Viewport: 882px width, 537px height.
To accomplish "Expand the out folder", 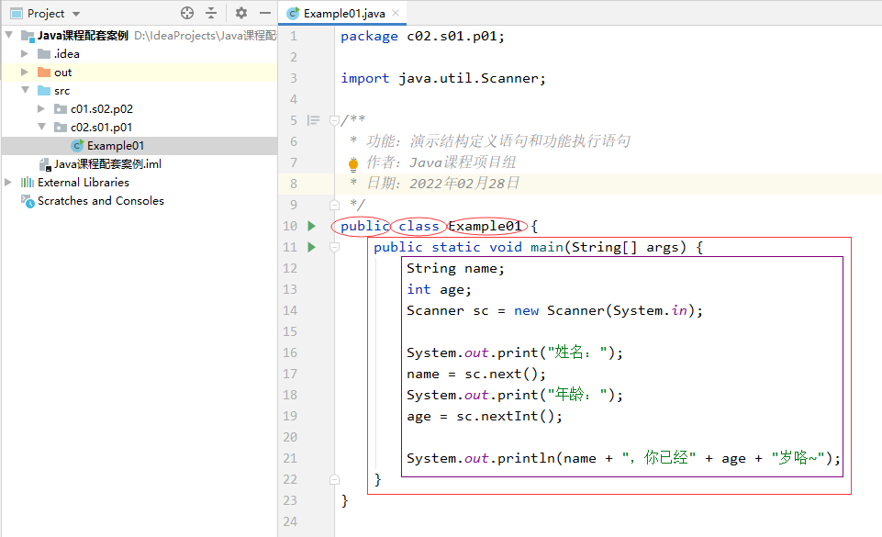I will [25, 72].
